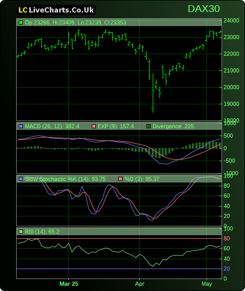Select the Apr date label
Screen dimensions: 245x291
[x=140, y=284]
